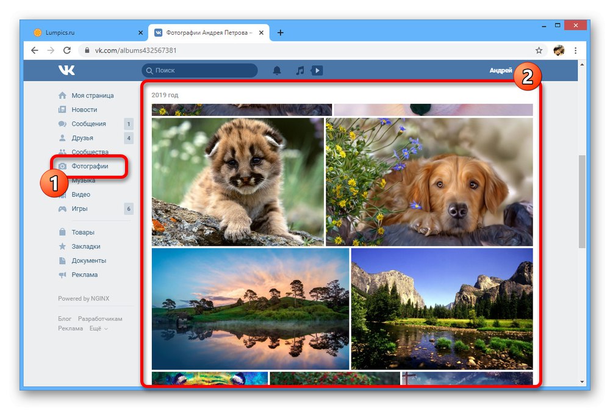Viewport: 610px width, 410px height.
Task: Switch to the Lumpics.ru tab
Action: [87, 33]
